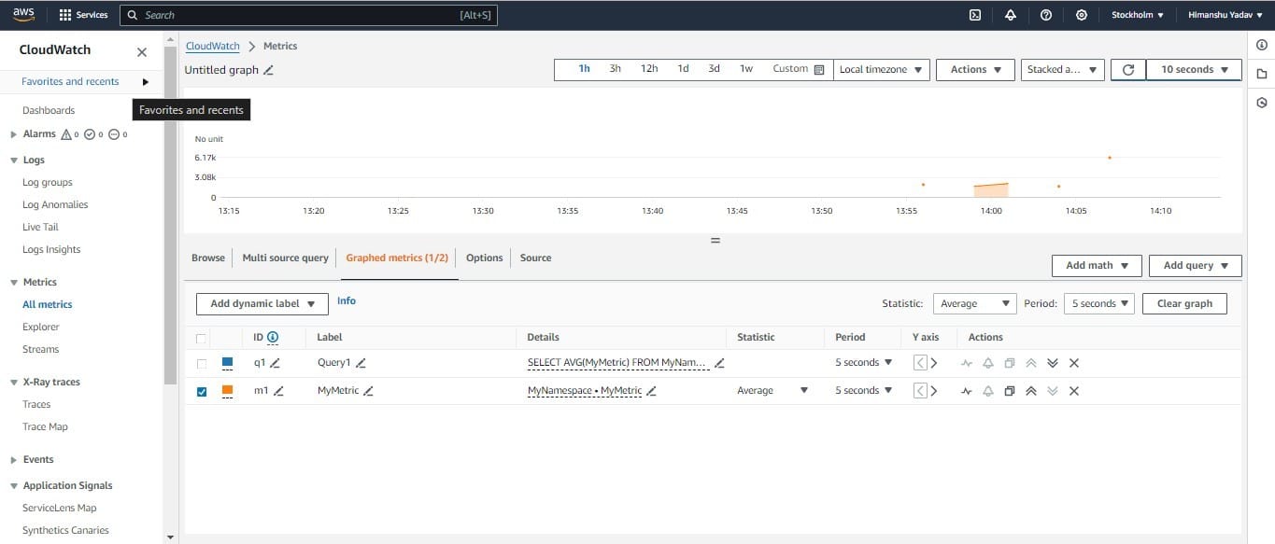Set m1 to left Y axis

click(x=920, y=391)
